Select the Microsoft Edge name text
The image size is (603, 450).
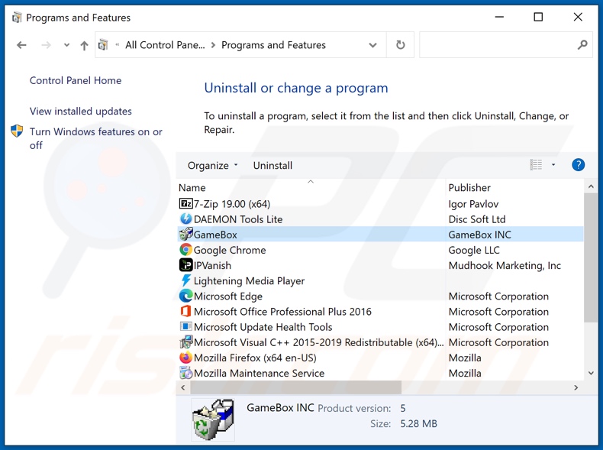pyautogui.click(x=228, y=296)
